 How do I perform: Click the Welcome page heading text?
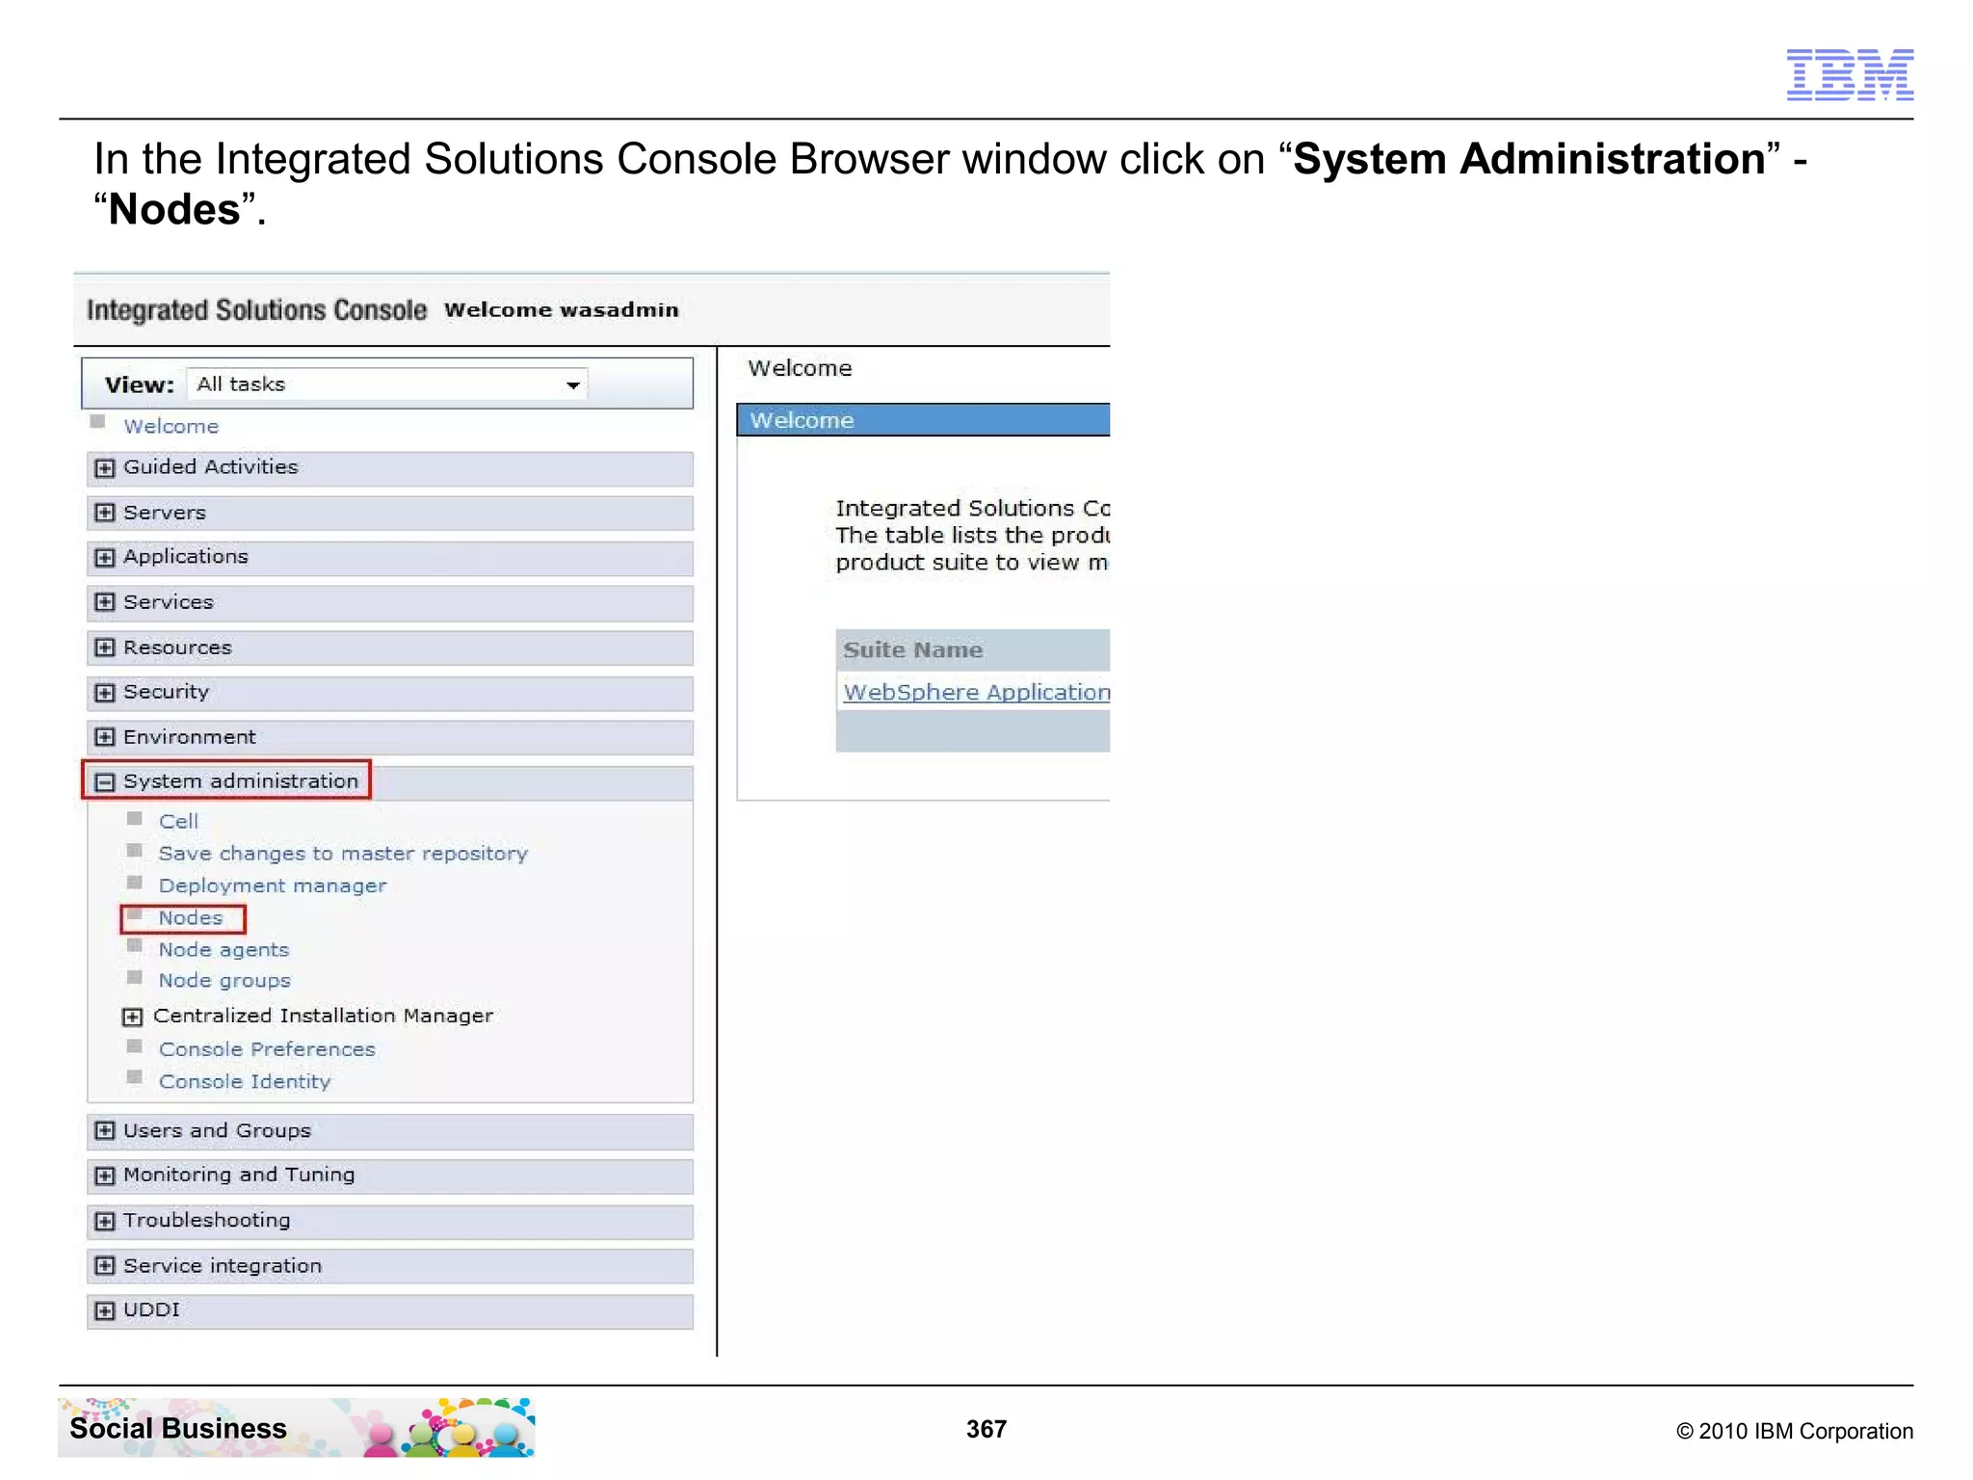(x=800, y=368)
